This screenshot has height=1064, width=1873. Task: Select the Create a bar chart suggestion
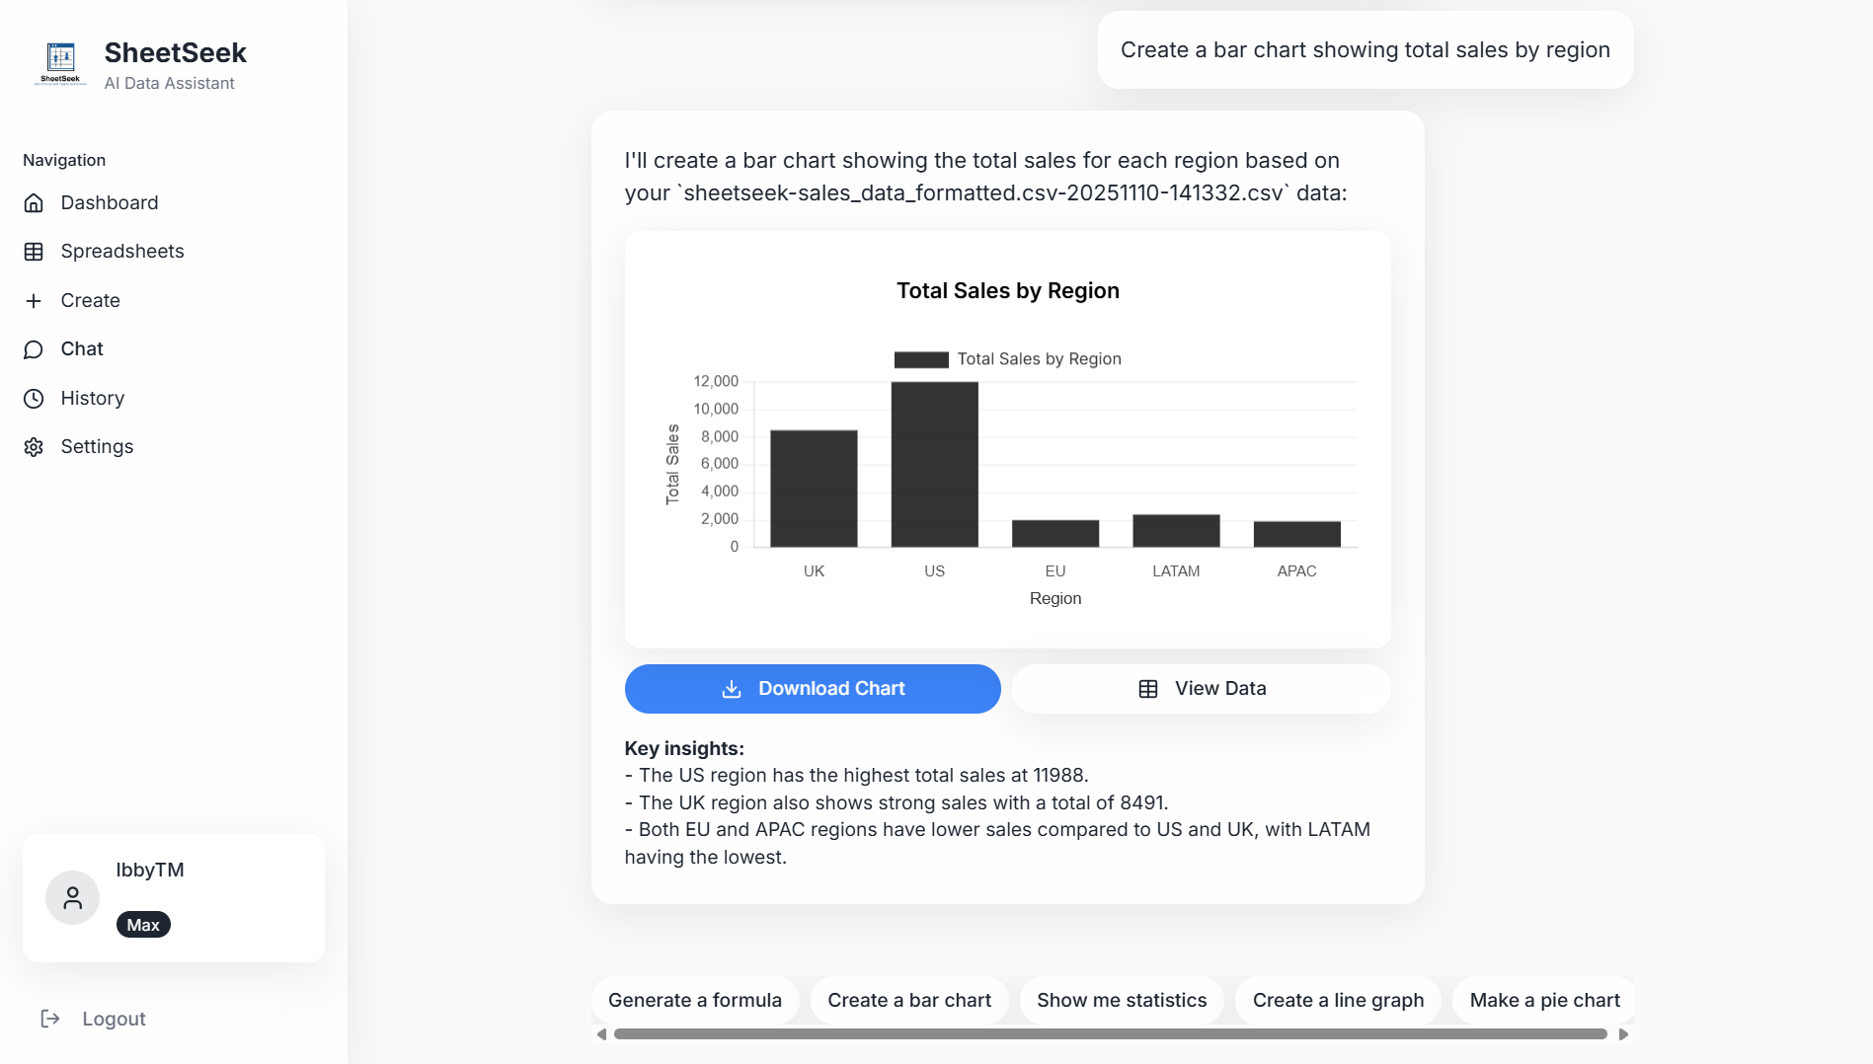tap(908, 1000)
